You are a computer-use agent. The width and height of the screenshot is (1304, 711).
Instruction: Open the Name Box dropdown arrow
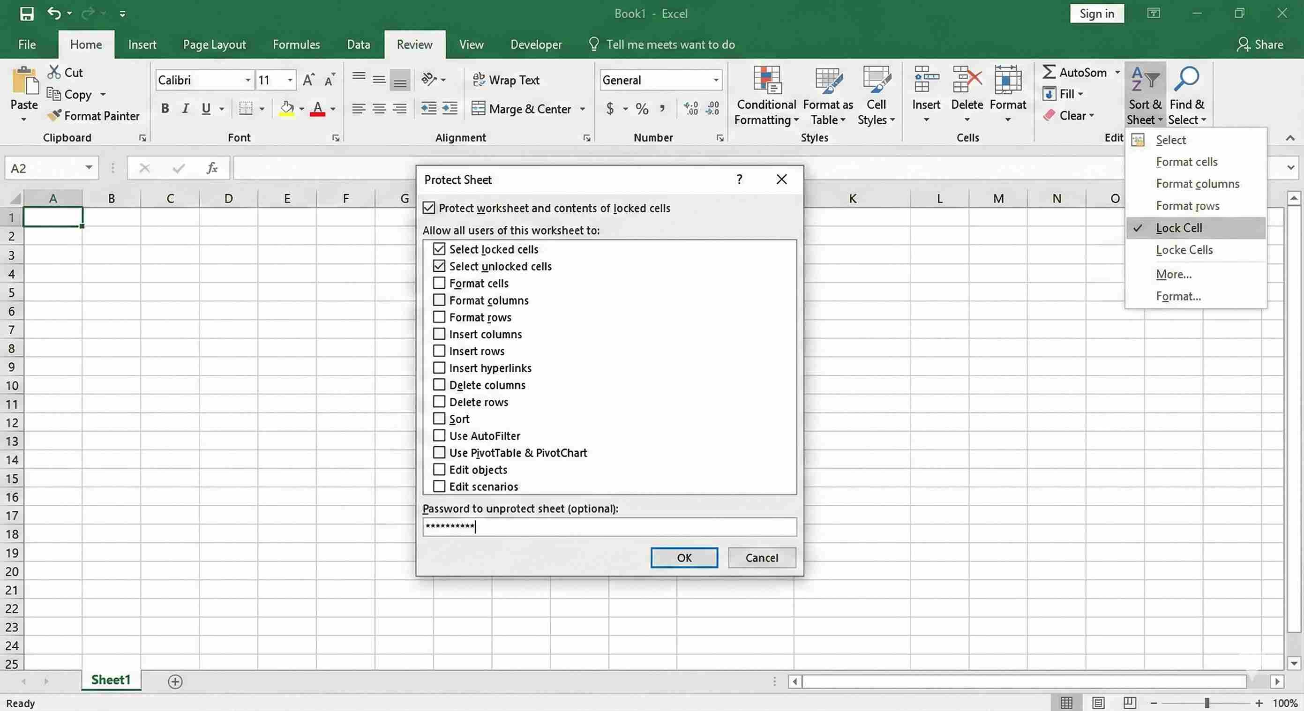point(89,167)
